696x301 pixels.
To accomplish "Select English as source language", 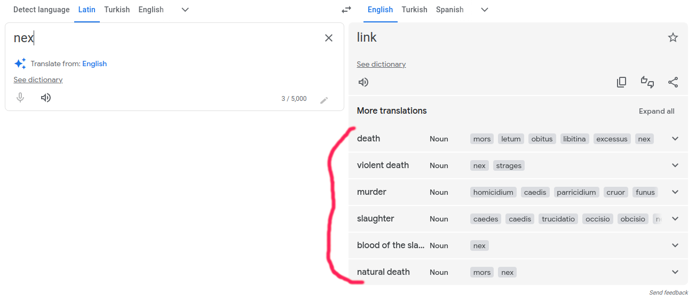I will pyautogui.click(x=151, y=10).
